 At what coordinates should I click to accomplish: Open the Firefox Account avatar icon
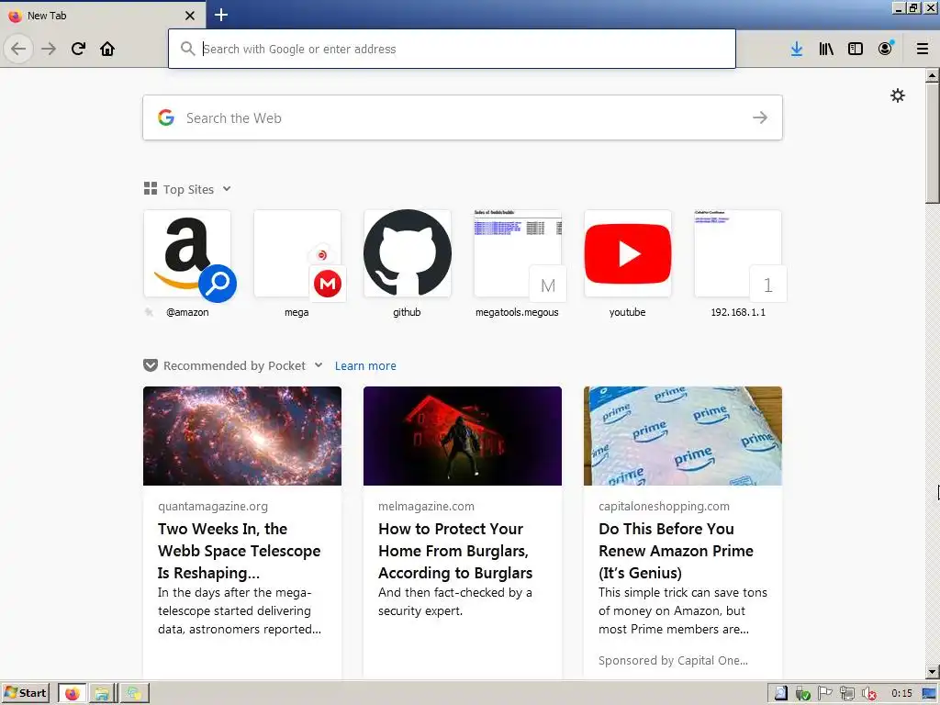click(x=886, y=49)
